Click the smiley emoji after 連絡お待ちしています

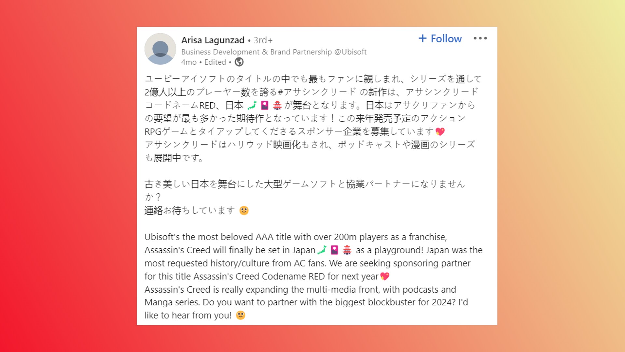[244, 211]
